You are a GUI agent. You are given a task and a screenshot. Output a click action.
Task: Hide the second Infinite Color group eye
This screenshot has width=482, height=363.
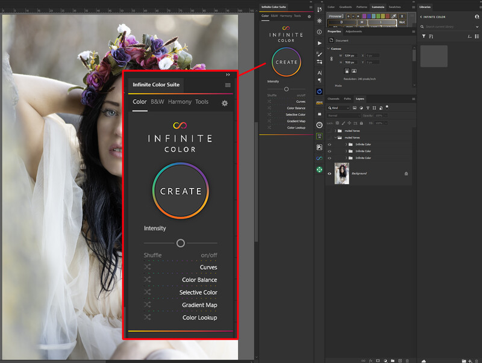[330, 152]
